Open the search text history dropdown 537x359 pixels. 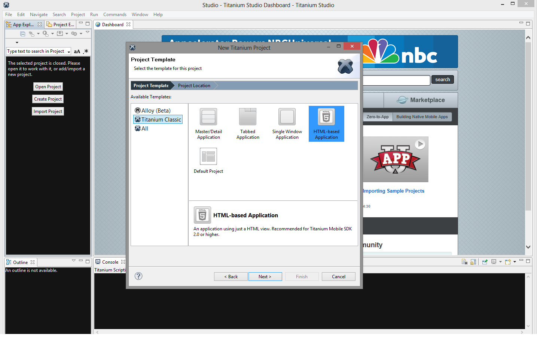pos(69,52)
